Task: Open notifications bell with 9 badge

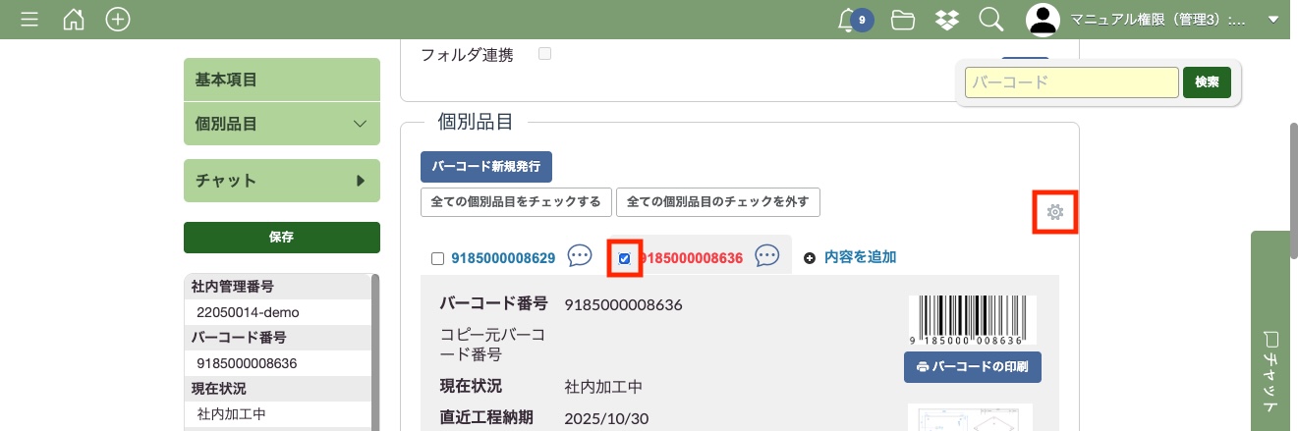Action: [850, 20]
